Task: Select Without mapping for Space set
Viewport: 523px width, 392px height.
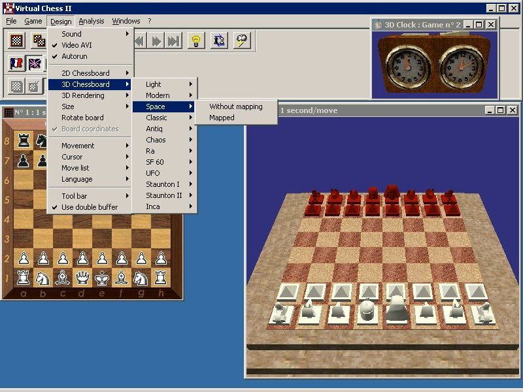Action: [x=235, y=106]
